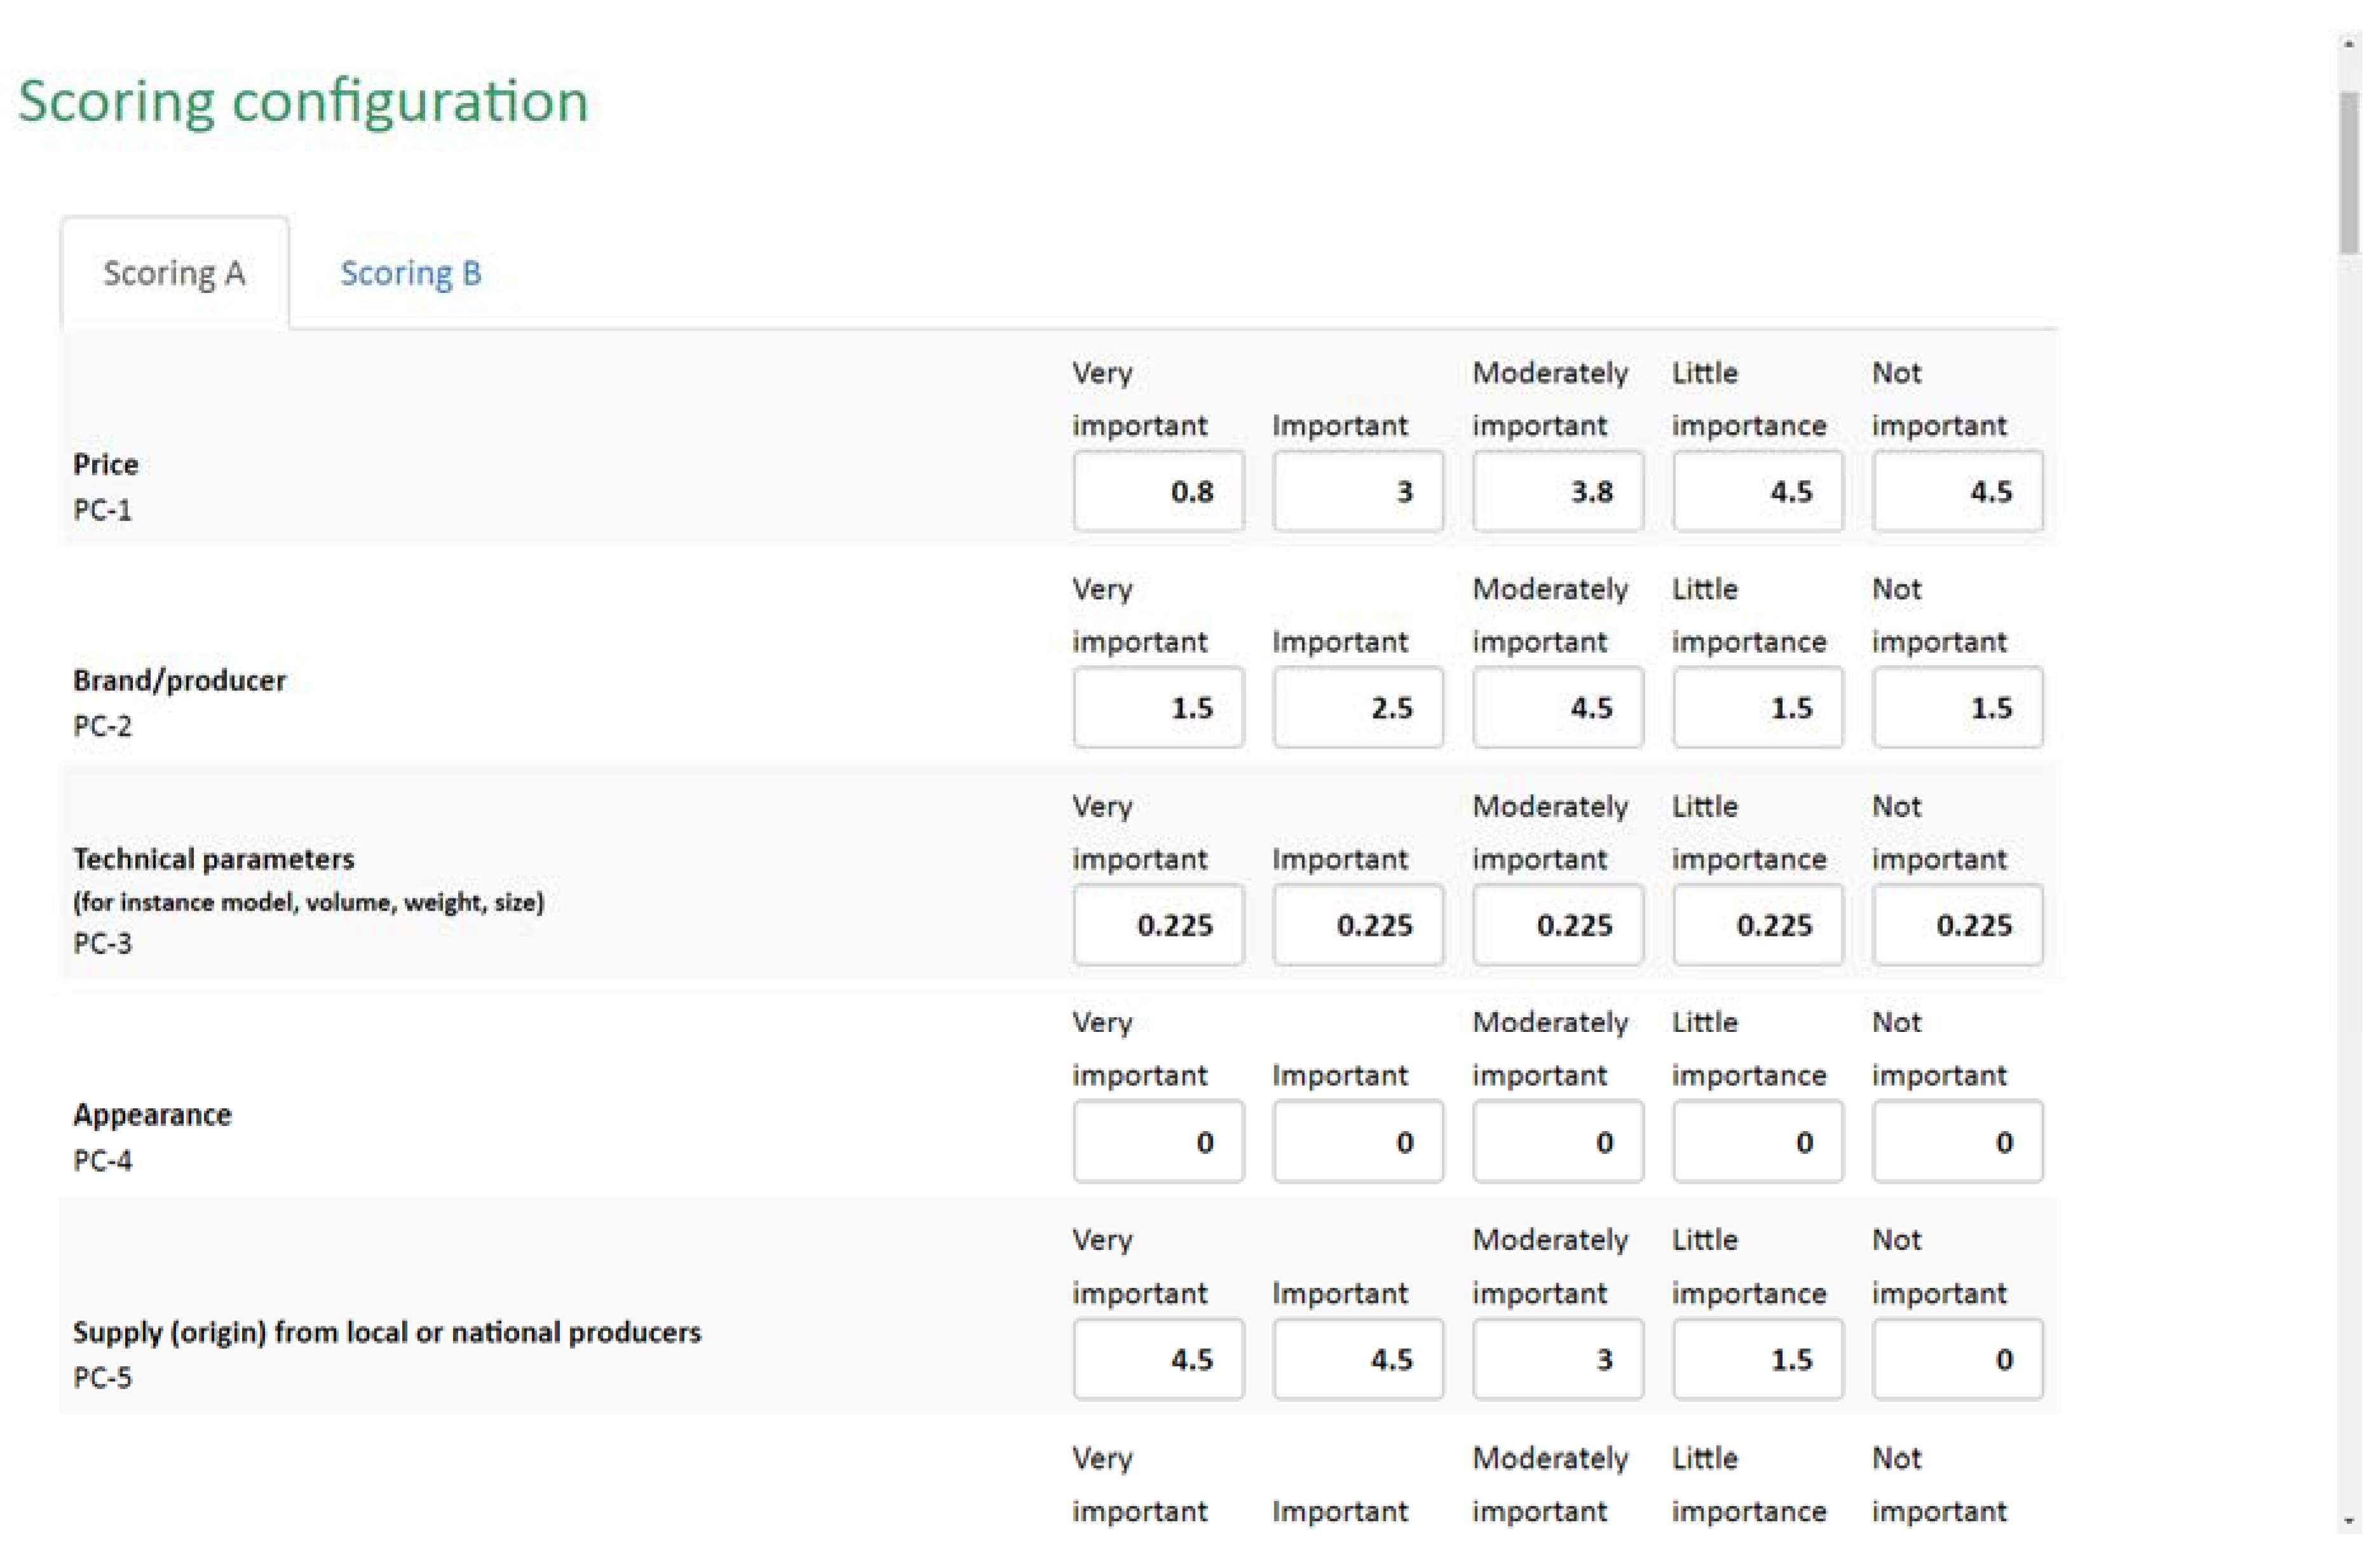Select Appearance Important score input

pos(1358,1142)
